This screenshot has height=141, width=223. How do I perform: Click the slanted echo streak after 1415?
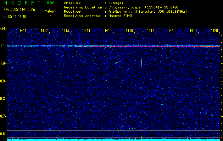click(x=118, y=62)
